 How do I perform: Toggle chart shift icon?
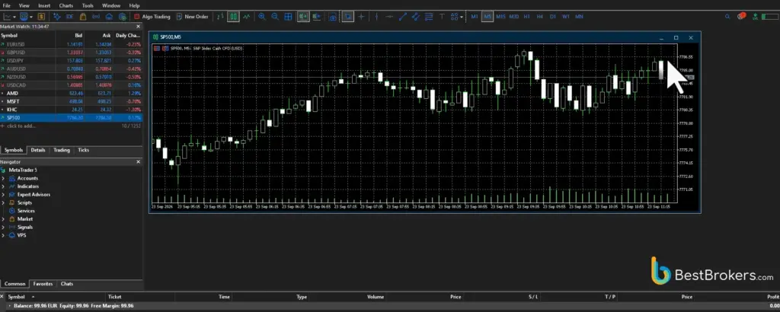click(316, 17)
